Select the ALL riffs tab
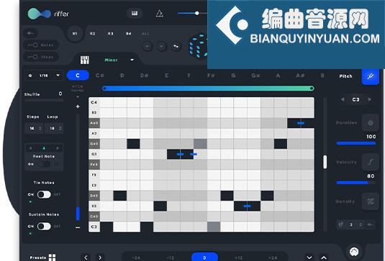385x261 pixels. click(145, 34)
